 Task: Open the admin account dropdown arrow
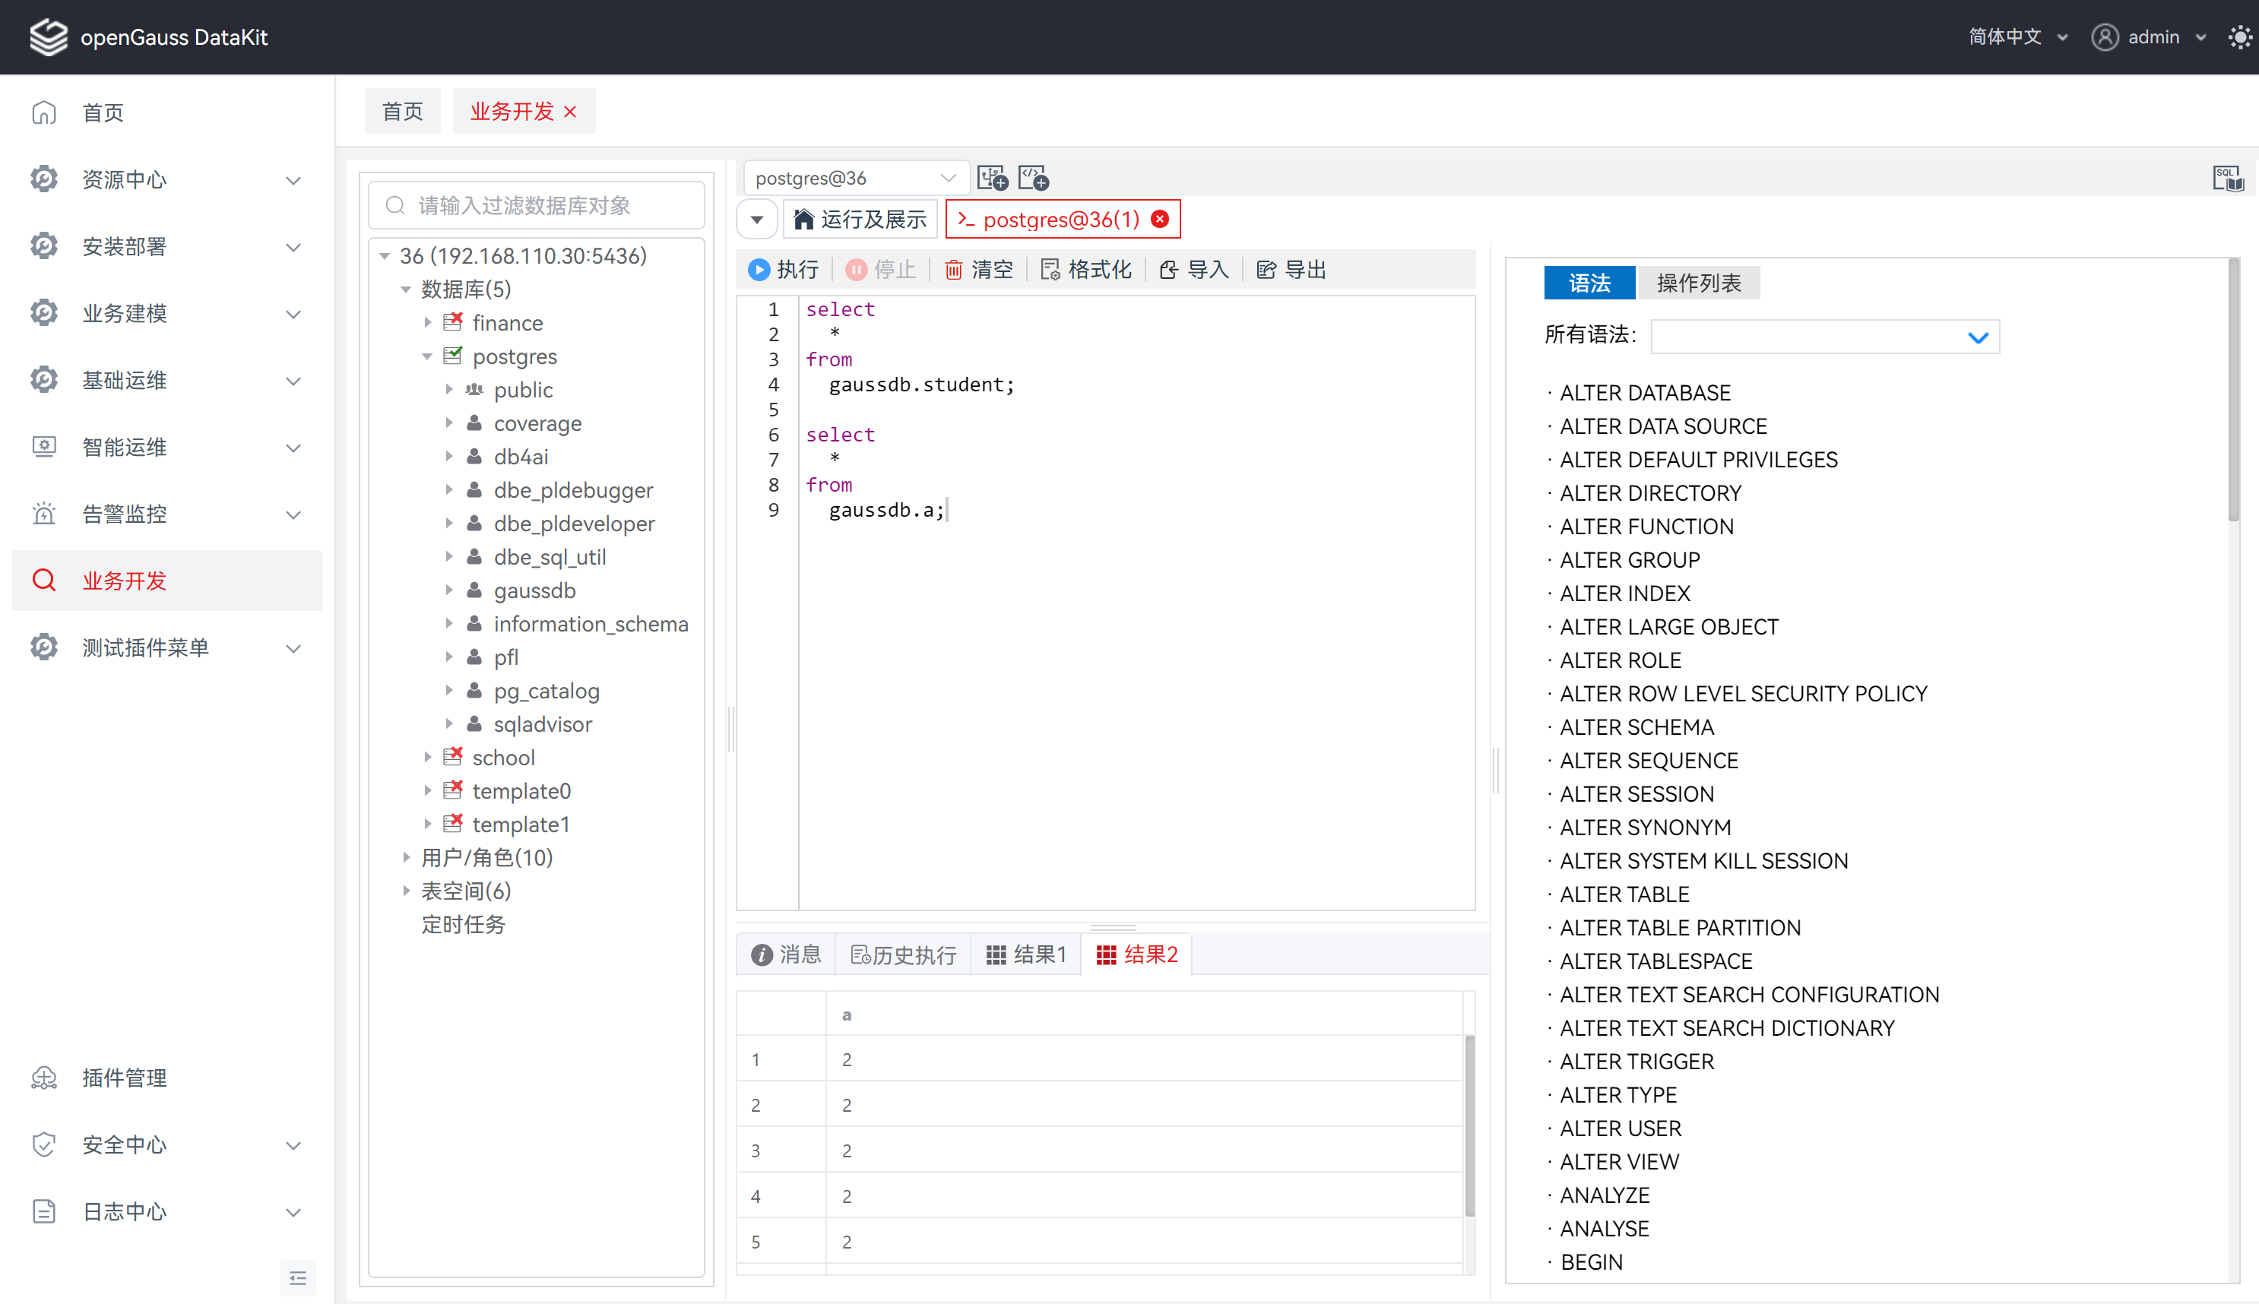click(x=2200, y=38)
